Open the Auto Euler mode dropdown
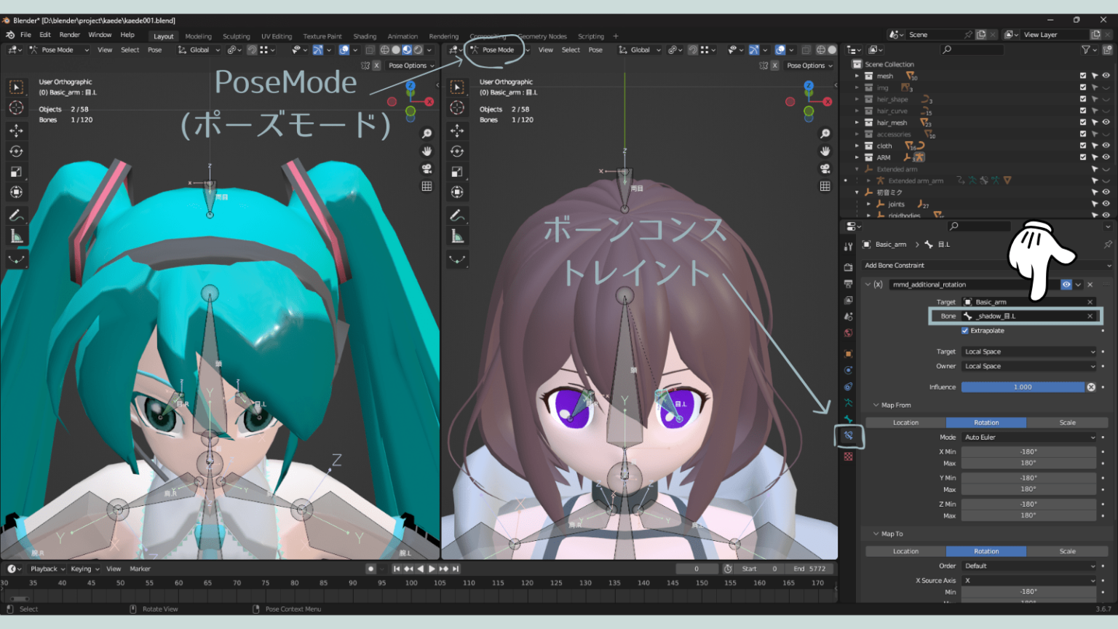 (1028, 438)
